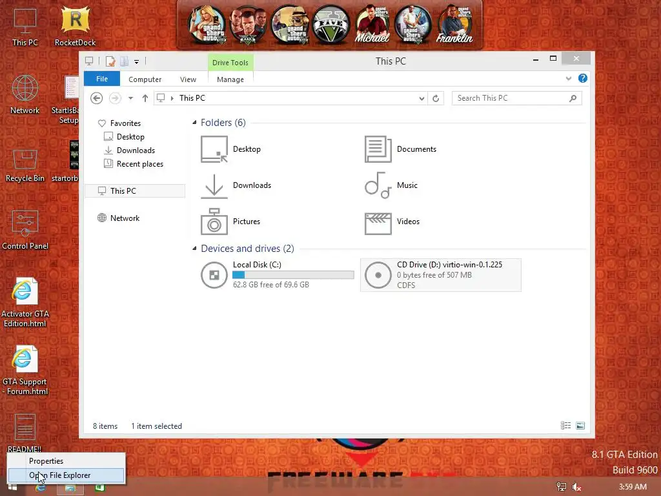Image resolution: width=661 pixels, height=496 pixels.
Task: Open the Computer ribbon tab
Action: click(x=145, y=79)
